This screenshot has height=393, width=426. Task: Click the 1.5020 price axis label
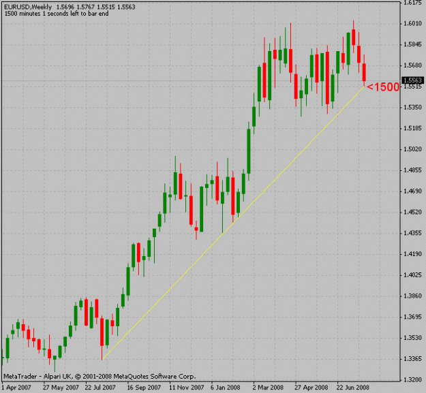412,149
